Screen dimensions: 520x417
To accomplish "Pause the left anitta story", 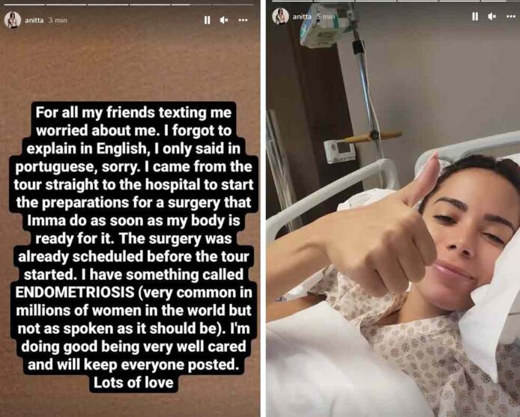I will [x=207, y=20].
